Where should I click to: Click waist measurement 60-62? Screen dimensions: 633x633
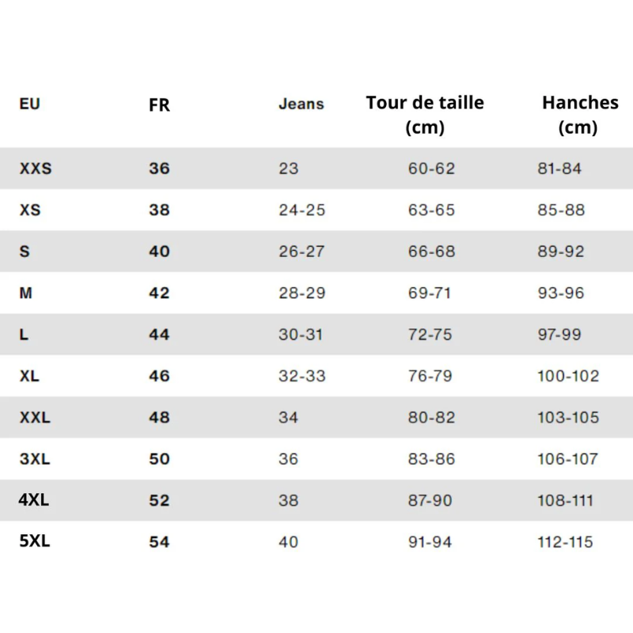click(x=431, y=169)
